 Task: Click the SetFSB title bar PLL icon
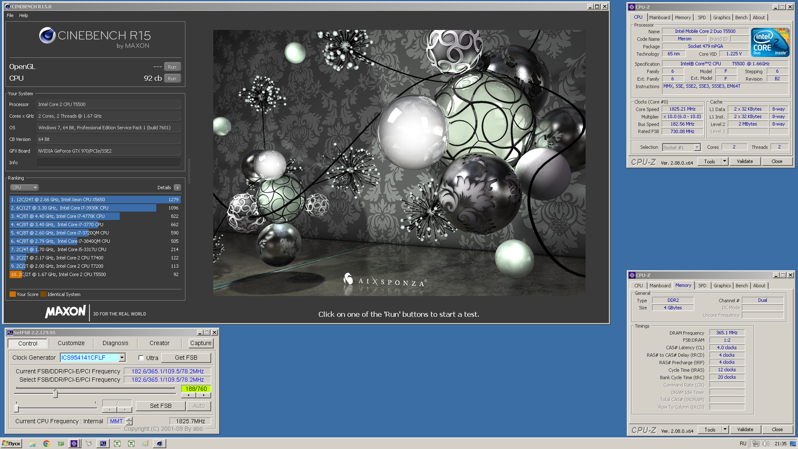(x=10, y=333)
